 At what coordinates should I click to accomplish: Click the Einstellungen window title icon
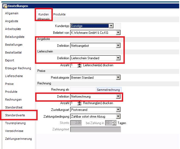5,6
